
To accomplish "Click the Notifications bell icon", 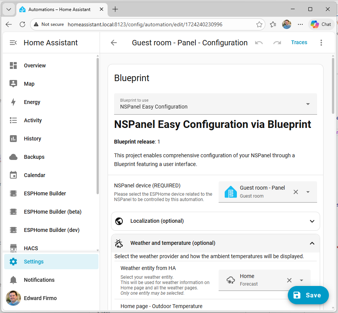I will 13,280.
